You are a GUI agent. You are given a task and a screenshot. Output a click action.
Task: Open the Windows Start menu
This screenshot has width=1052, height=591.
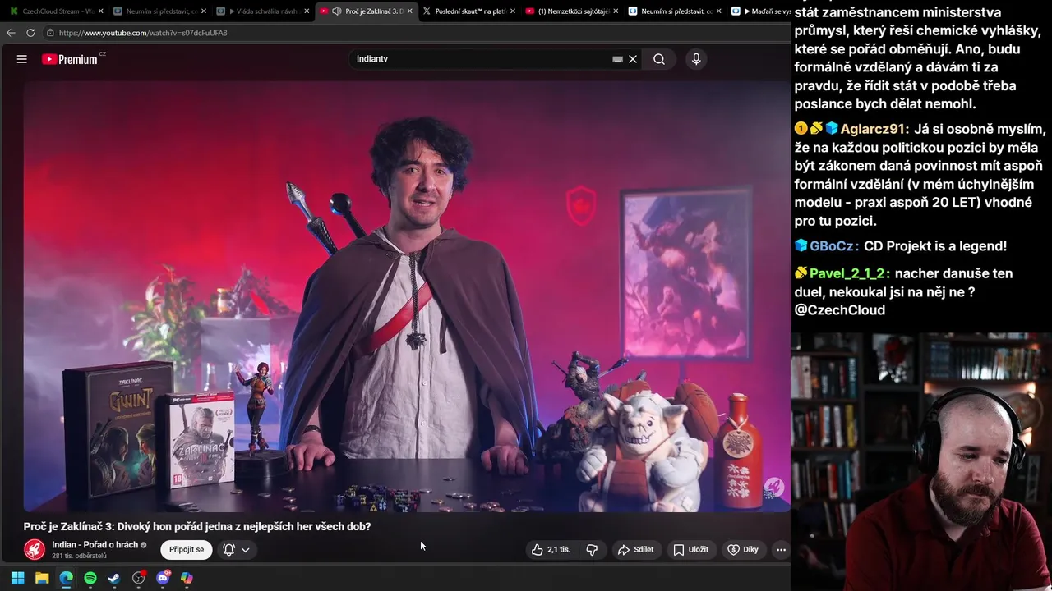[17, 578]
